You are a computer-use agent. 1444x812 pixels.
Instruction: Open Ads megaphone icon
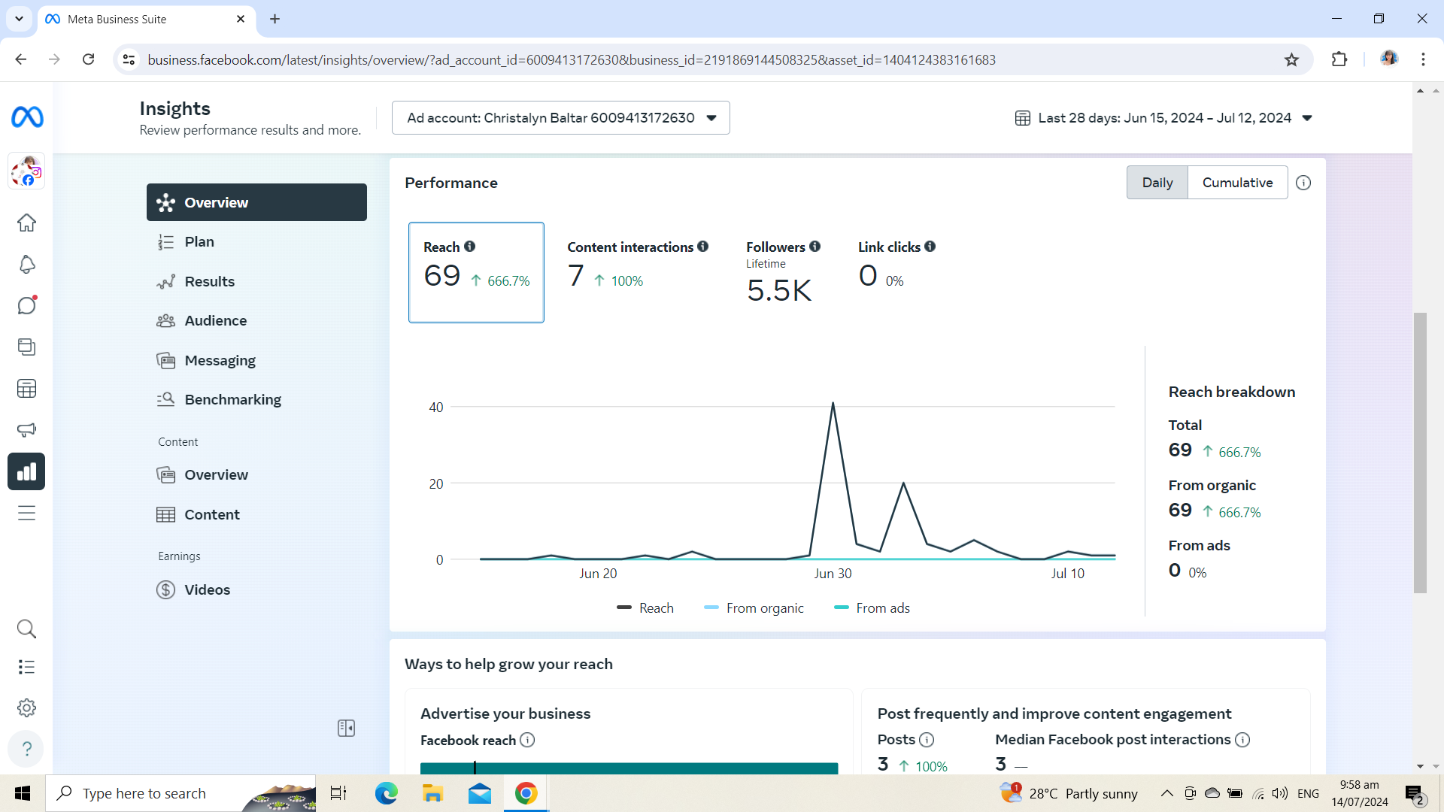tap(26, 430)
